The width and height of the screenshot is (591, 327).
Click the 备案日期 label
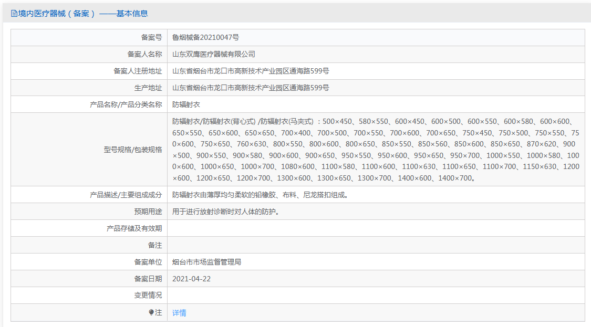(x=148, y=279)
